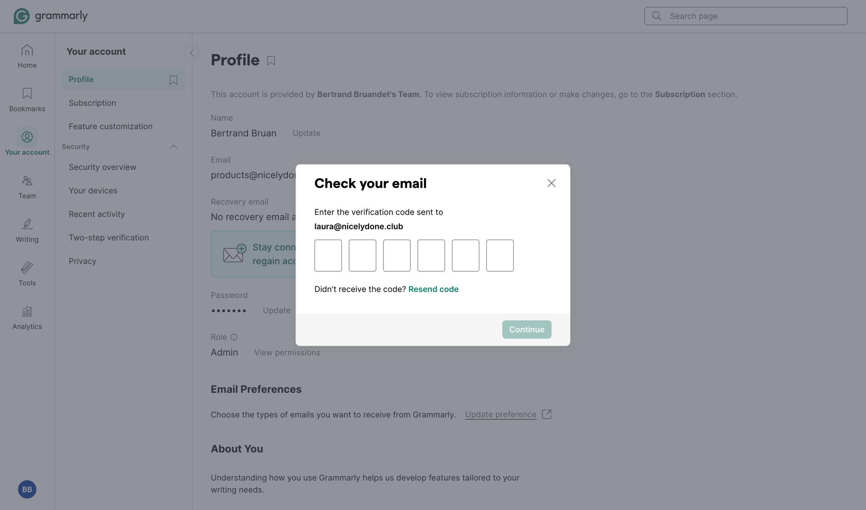Click the first verification code box

tap(328, 255)
